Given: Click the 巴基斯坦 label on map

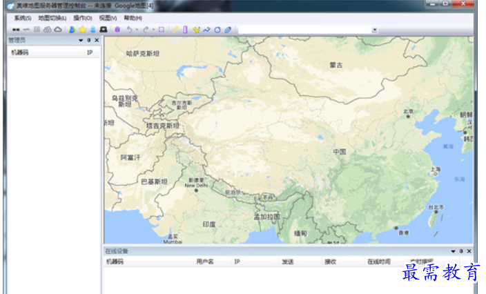Looking at the screenshot, I should click(x=154, y=182).
